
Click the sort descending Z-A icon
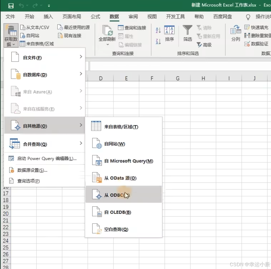pos(158,42)
